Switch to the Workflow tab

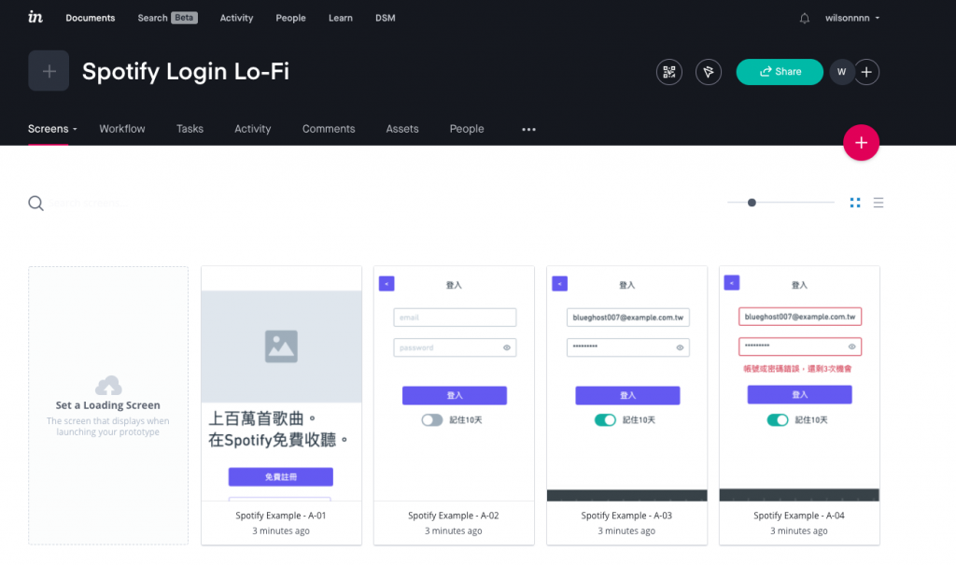click(122, 129)
